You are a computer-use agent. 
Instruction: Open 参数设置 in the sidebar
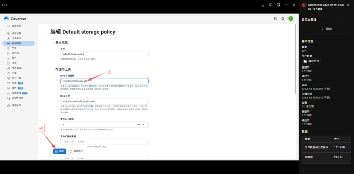[x=19, y=33]
